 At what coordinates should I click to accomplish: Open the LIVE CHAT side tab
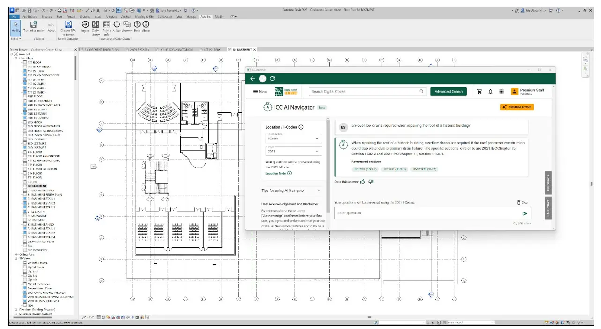548,208
